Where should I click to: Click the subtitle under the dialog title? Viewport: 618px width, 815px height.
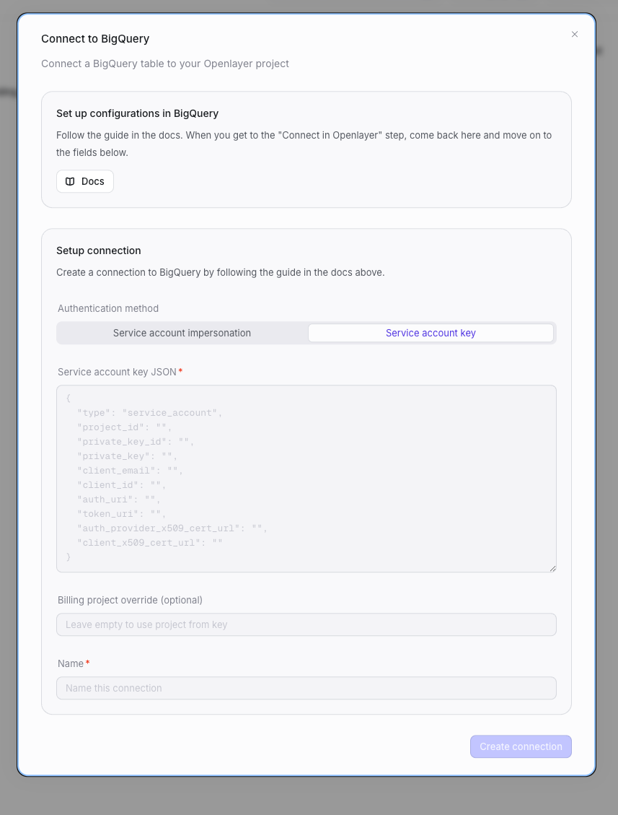coord(164,64)
